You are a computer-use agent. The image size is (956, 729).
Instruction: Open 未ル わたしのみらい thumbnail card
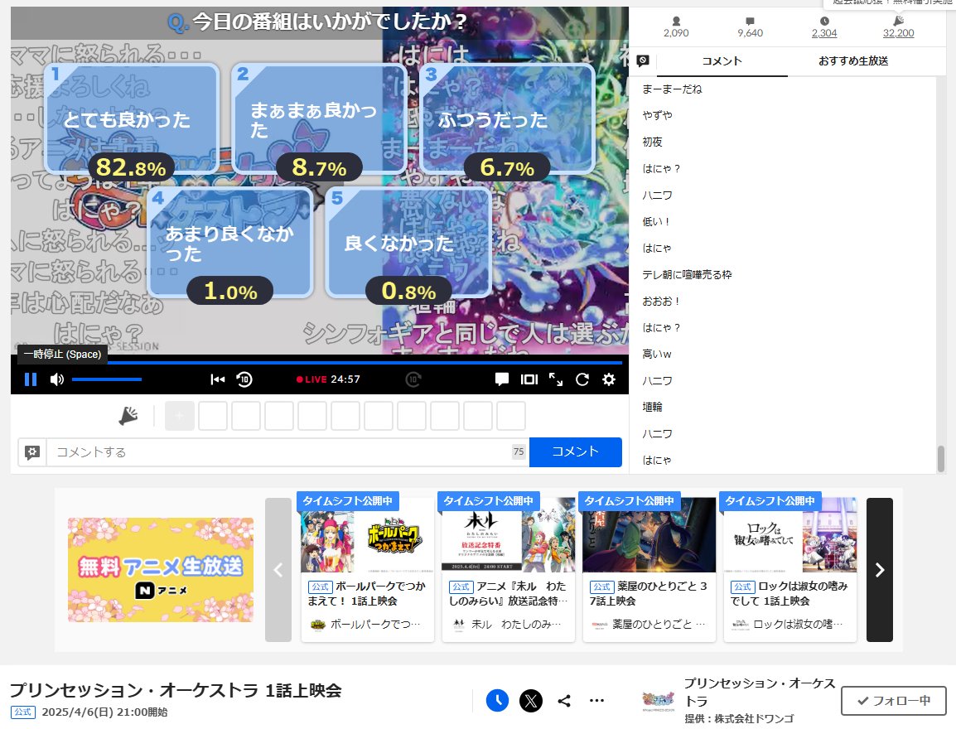pyautogui.click(x=509, y=535)
